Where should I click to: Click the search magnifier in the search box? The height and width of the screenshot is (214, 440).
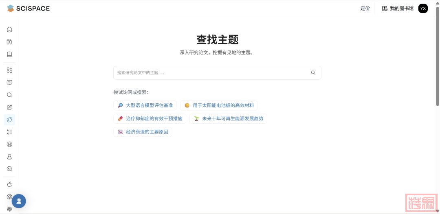pos(313,73)
